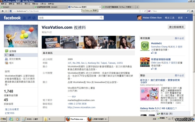Image resolution: width=195 pixels, height=122 pixels.
Task: Open the messenger quick launch icon
Action: click(x=11, y=119)
